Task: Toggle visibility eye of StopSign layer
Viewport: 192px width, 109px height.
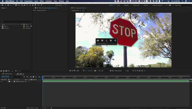Action: [1, 82]
